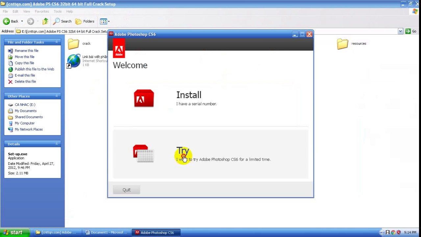Click Search in Explorer toolbar

(x=63, y=21)
